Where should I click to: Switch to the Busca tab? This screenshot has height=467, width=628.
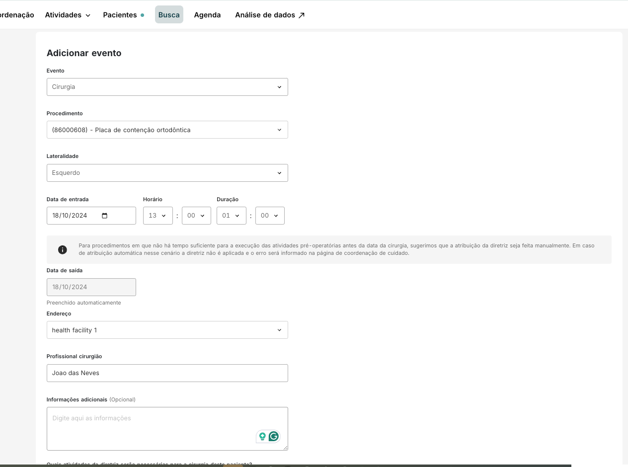(169, 14)
